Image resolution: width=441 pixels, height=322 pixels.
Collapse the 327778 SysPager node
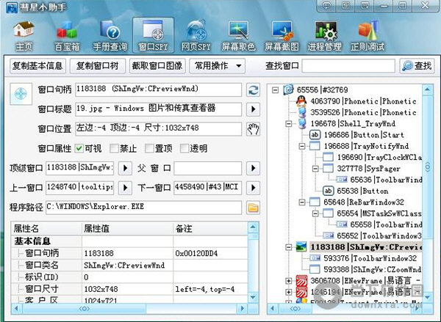pos(315,169)
